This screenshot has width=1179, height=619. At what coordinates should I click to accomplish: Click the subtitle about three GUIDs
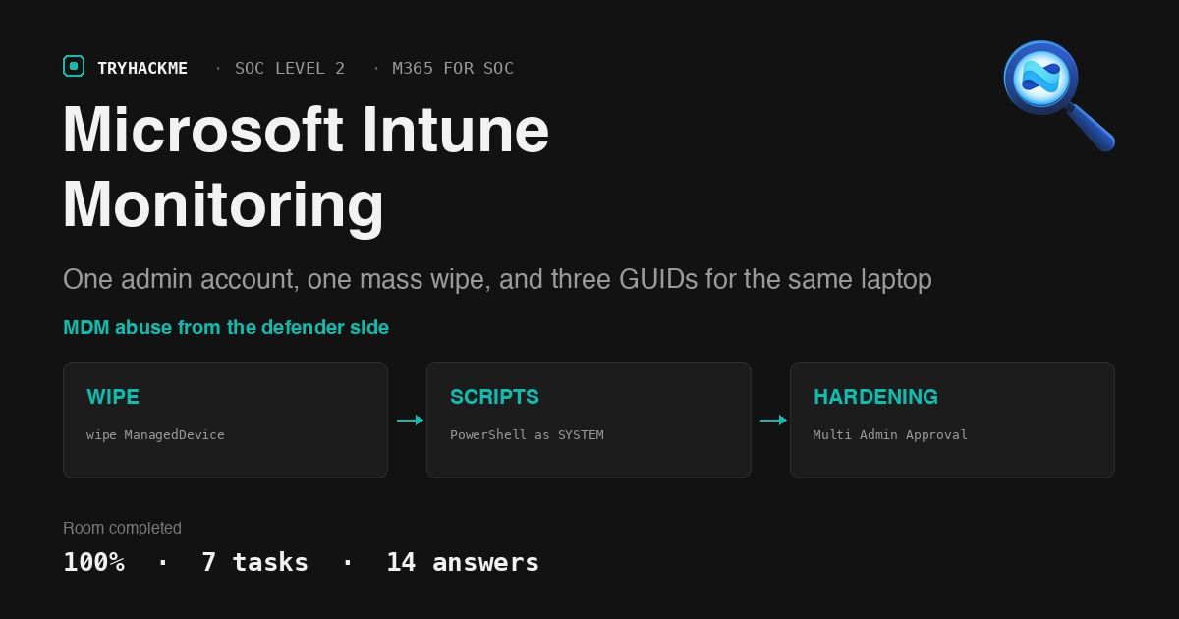[x=497, y=279]
